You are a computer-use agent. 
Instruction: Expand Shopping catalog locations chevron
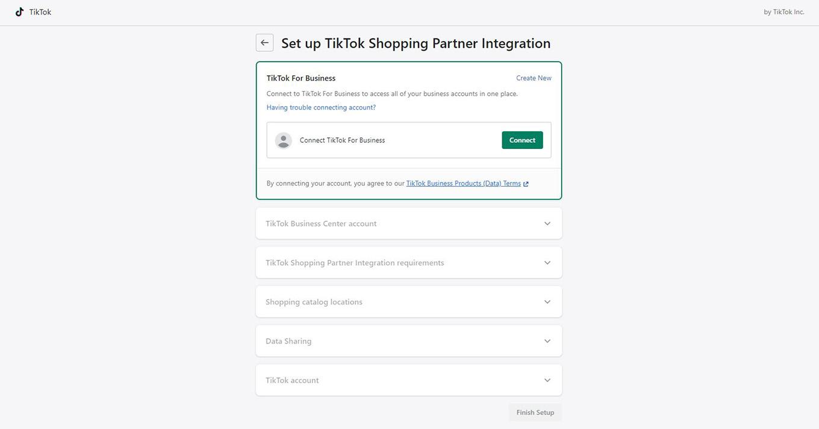click(547, 302)
